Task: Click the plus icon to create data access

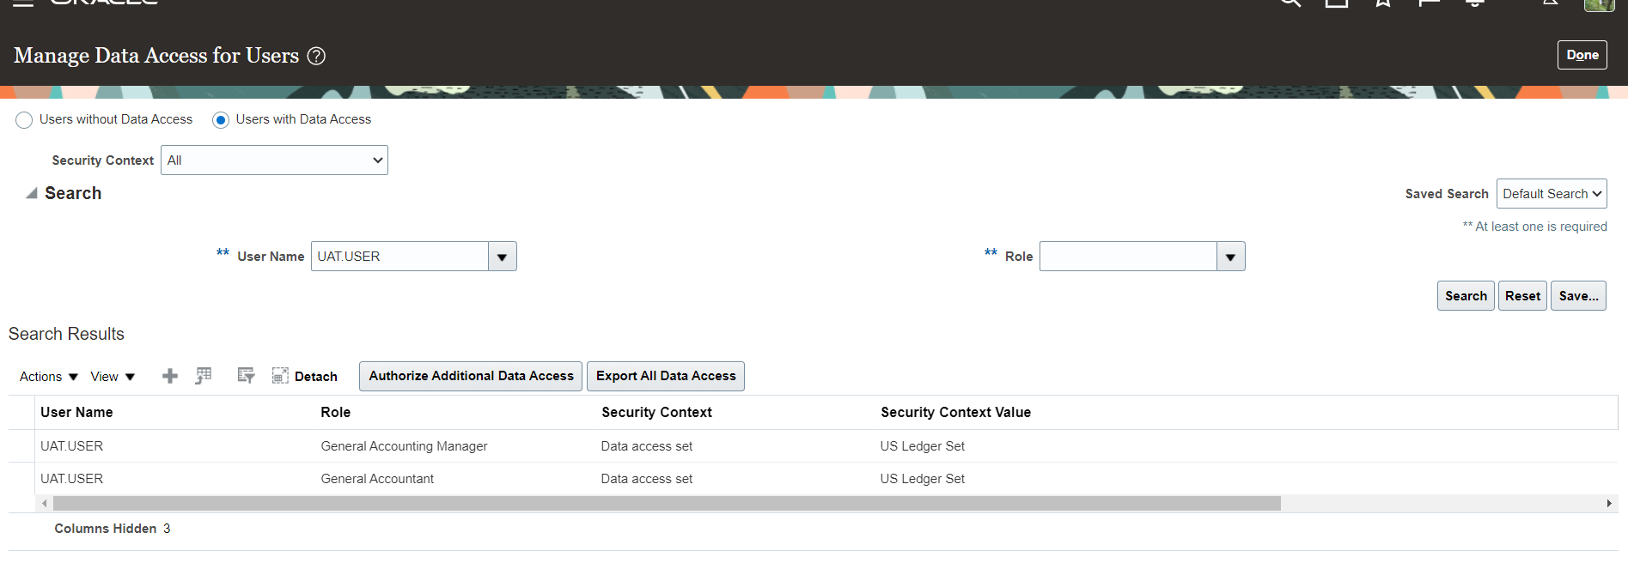Action: coord(170,376)
